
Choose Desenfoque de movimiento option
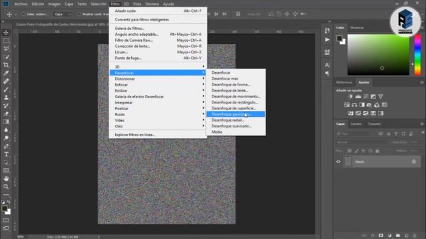click(x=236, y=96)
